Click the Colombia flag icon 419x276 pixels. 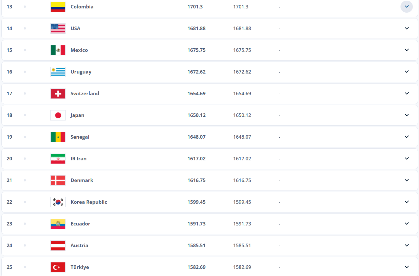[58, 7]
